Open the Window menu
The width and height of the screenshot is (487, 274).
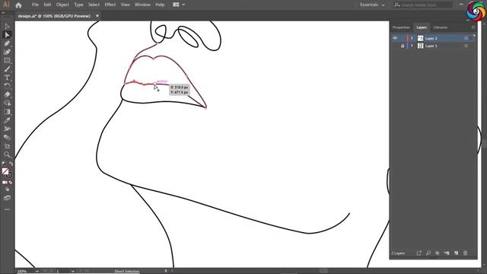(x=142, y=5)
